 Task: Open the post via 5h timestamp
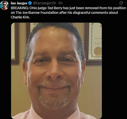(x=60, y=3)
